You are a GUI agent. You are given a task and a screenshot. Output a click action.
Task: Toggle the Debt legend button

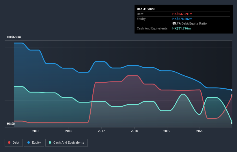(14, 143)
